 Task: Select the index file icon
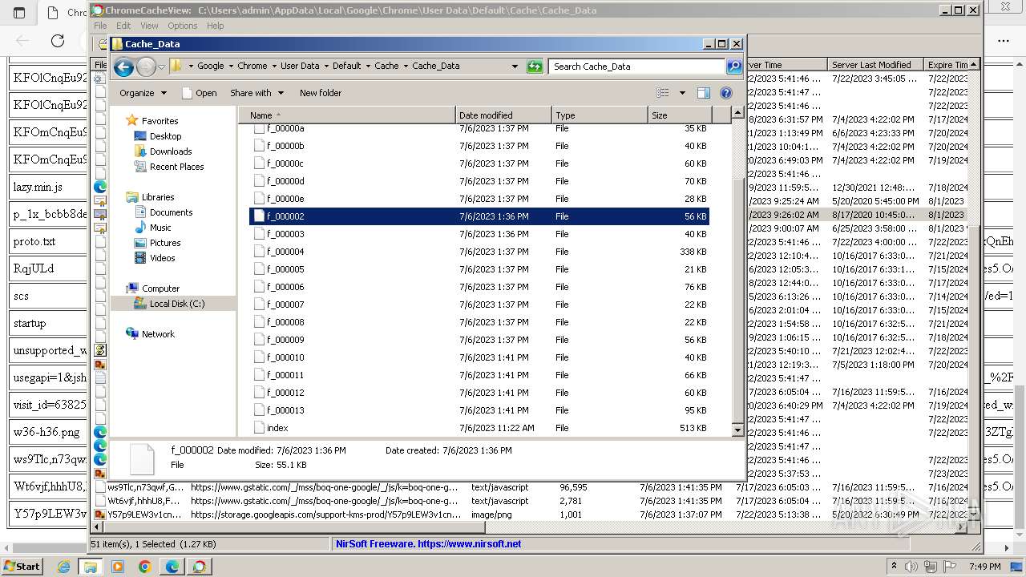[259, 428]
